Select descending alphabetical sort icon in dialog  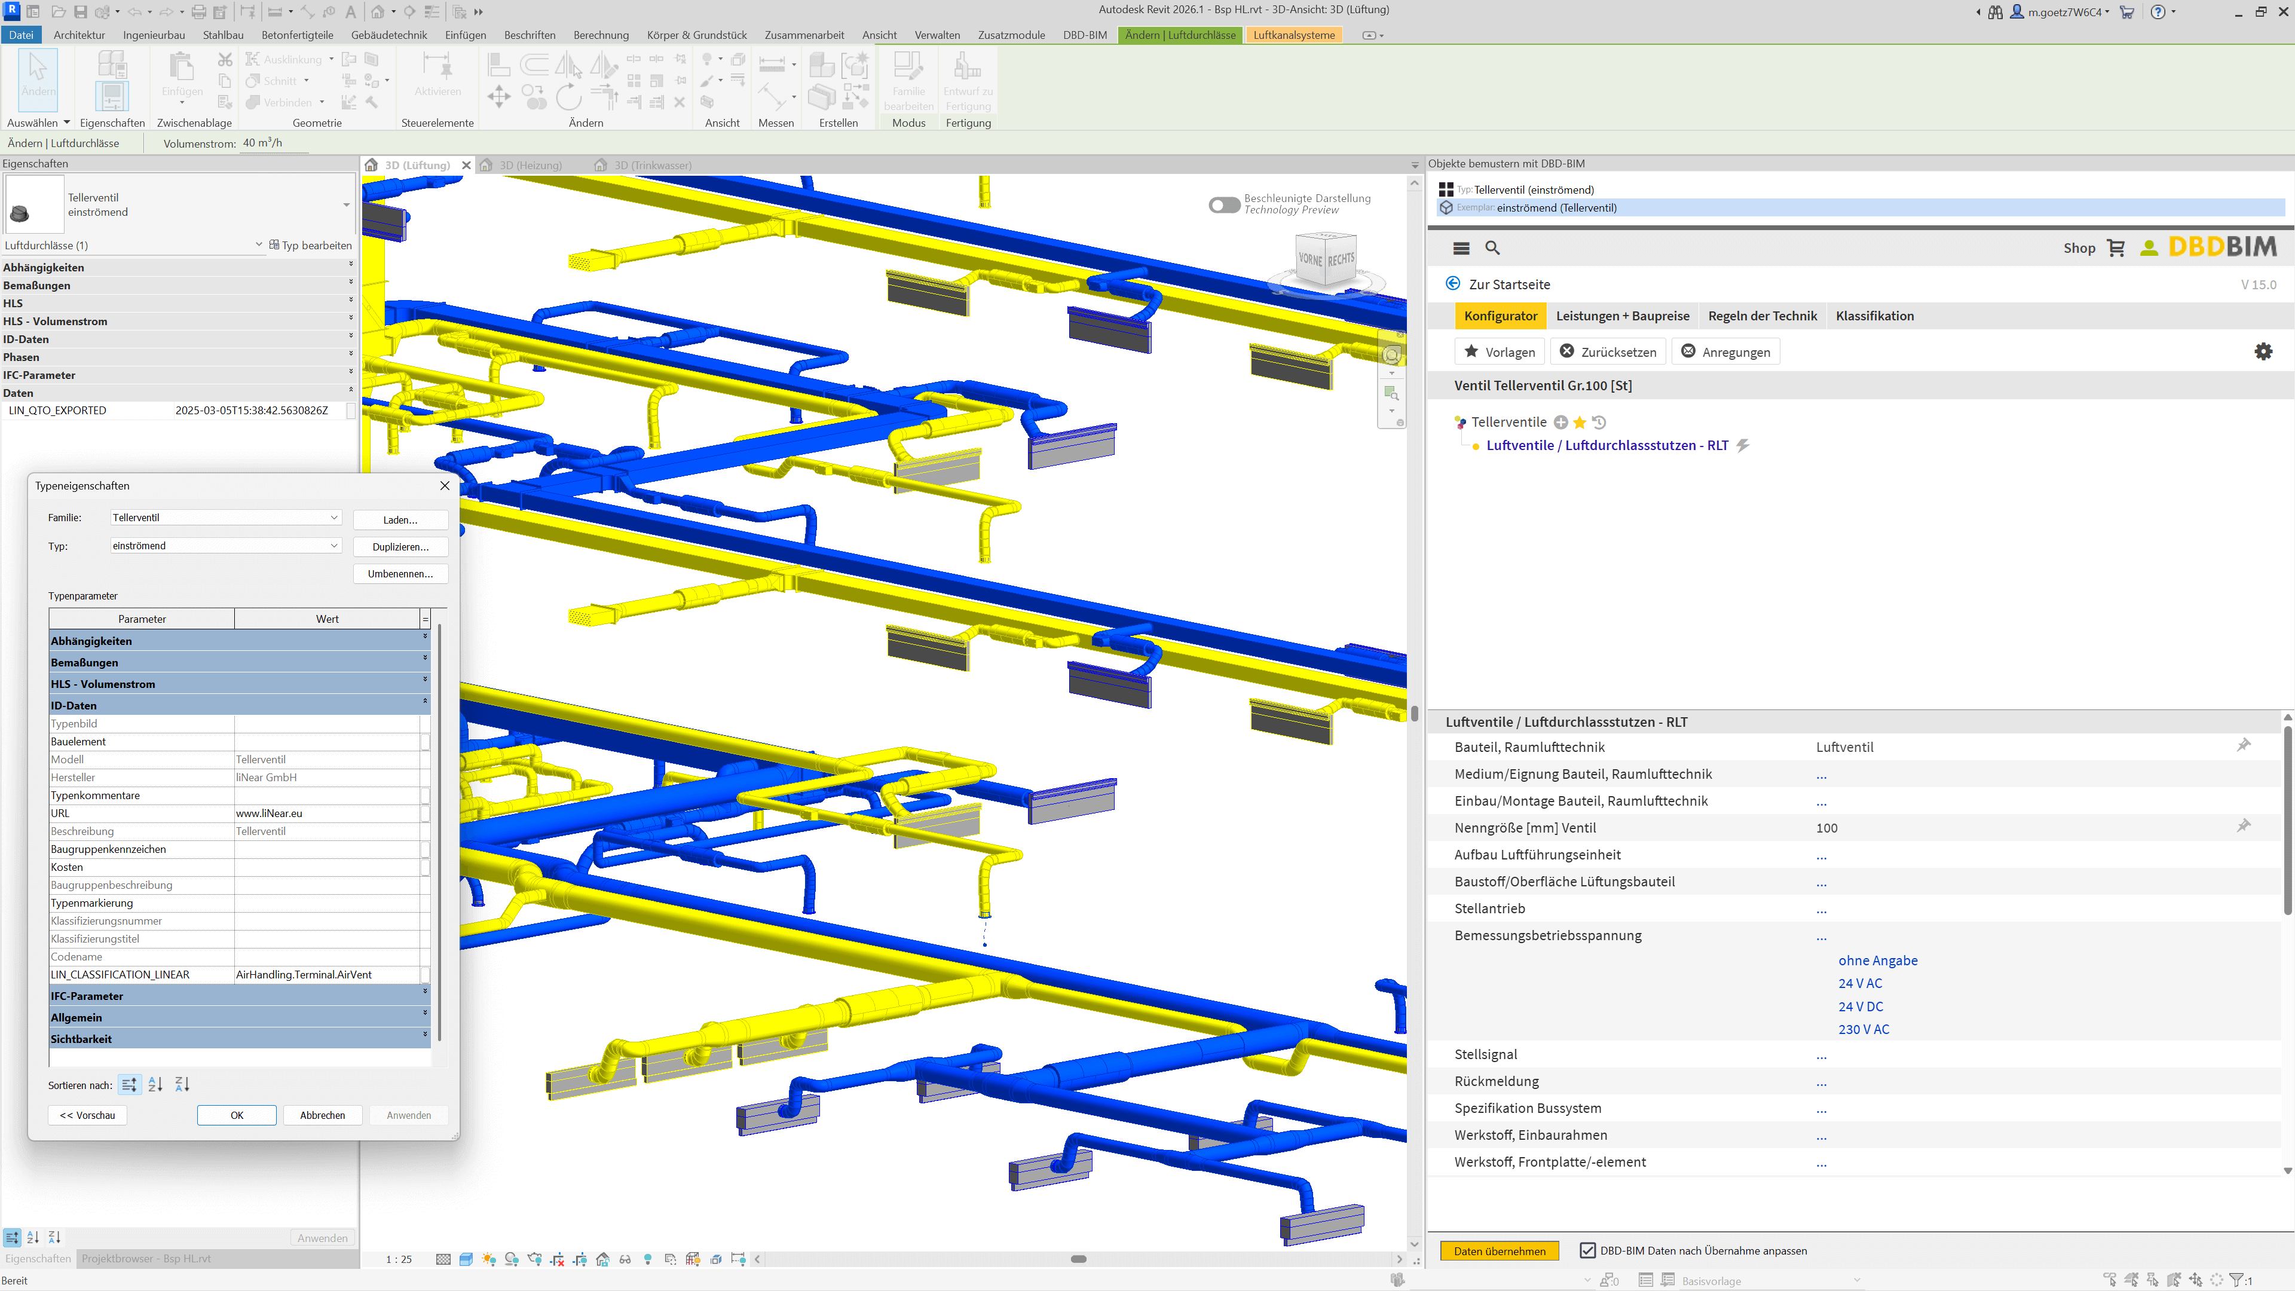coord(182,1084)
